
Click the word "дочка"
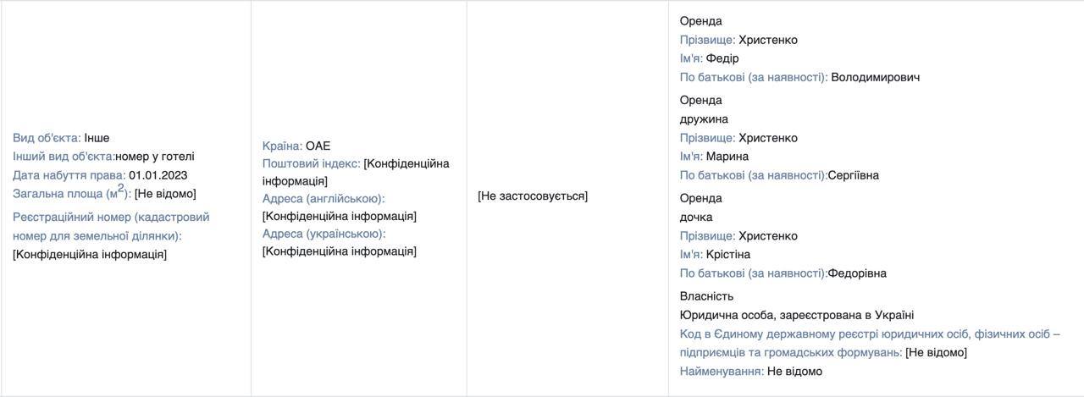pos(696,218)
